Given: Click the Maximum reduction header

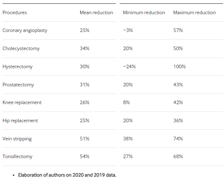Looking at the screenshot, I should tap(195, 13).
